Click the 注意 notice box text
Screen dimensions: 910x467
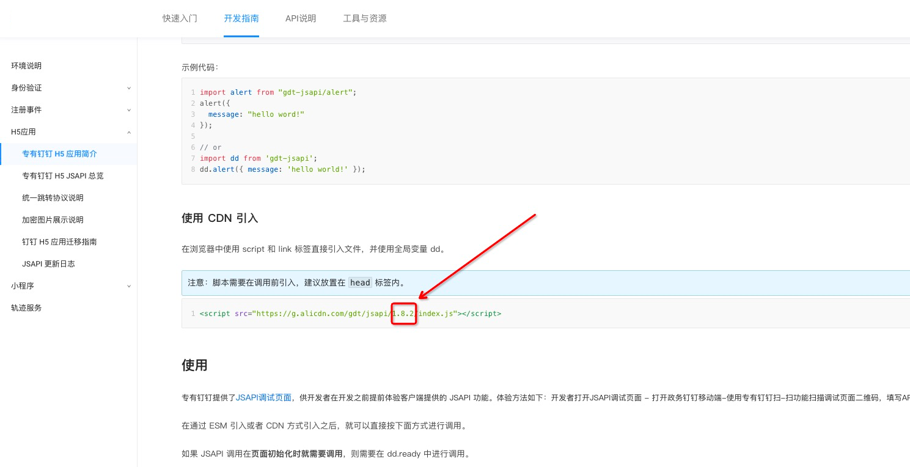point(296,283)
